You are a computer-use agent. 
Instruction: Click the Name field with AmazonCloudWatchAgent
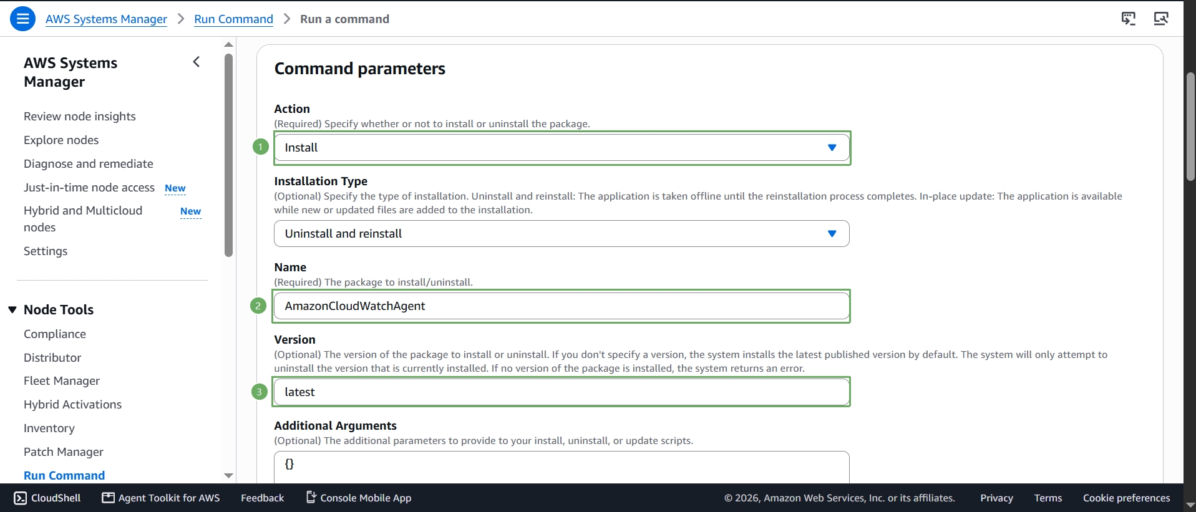point(562,306)
